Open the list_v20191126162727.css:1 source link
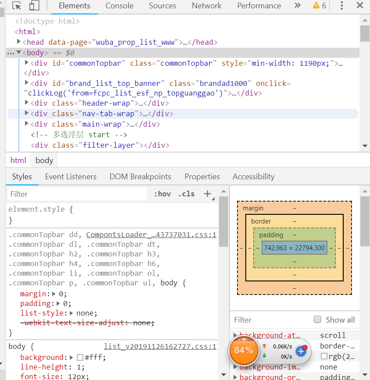The width and height of the screenshot is (370, 380). 160,347
